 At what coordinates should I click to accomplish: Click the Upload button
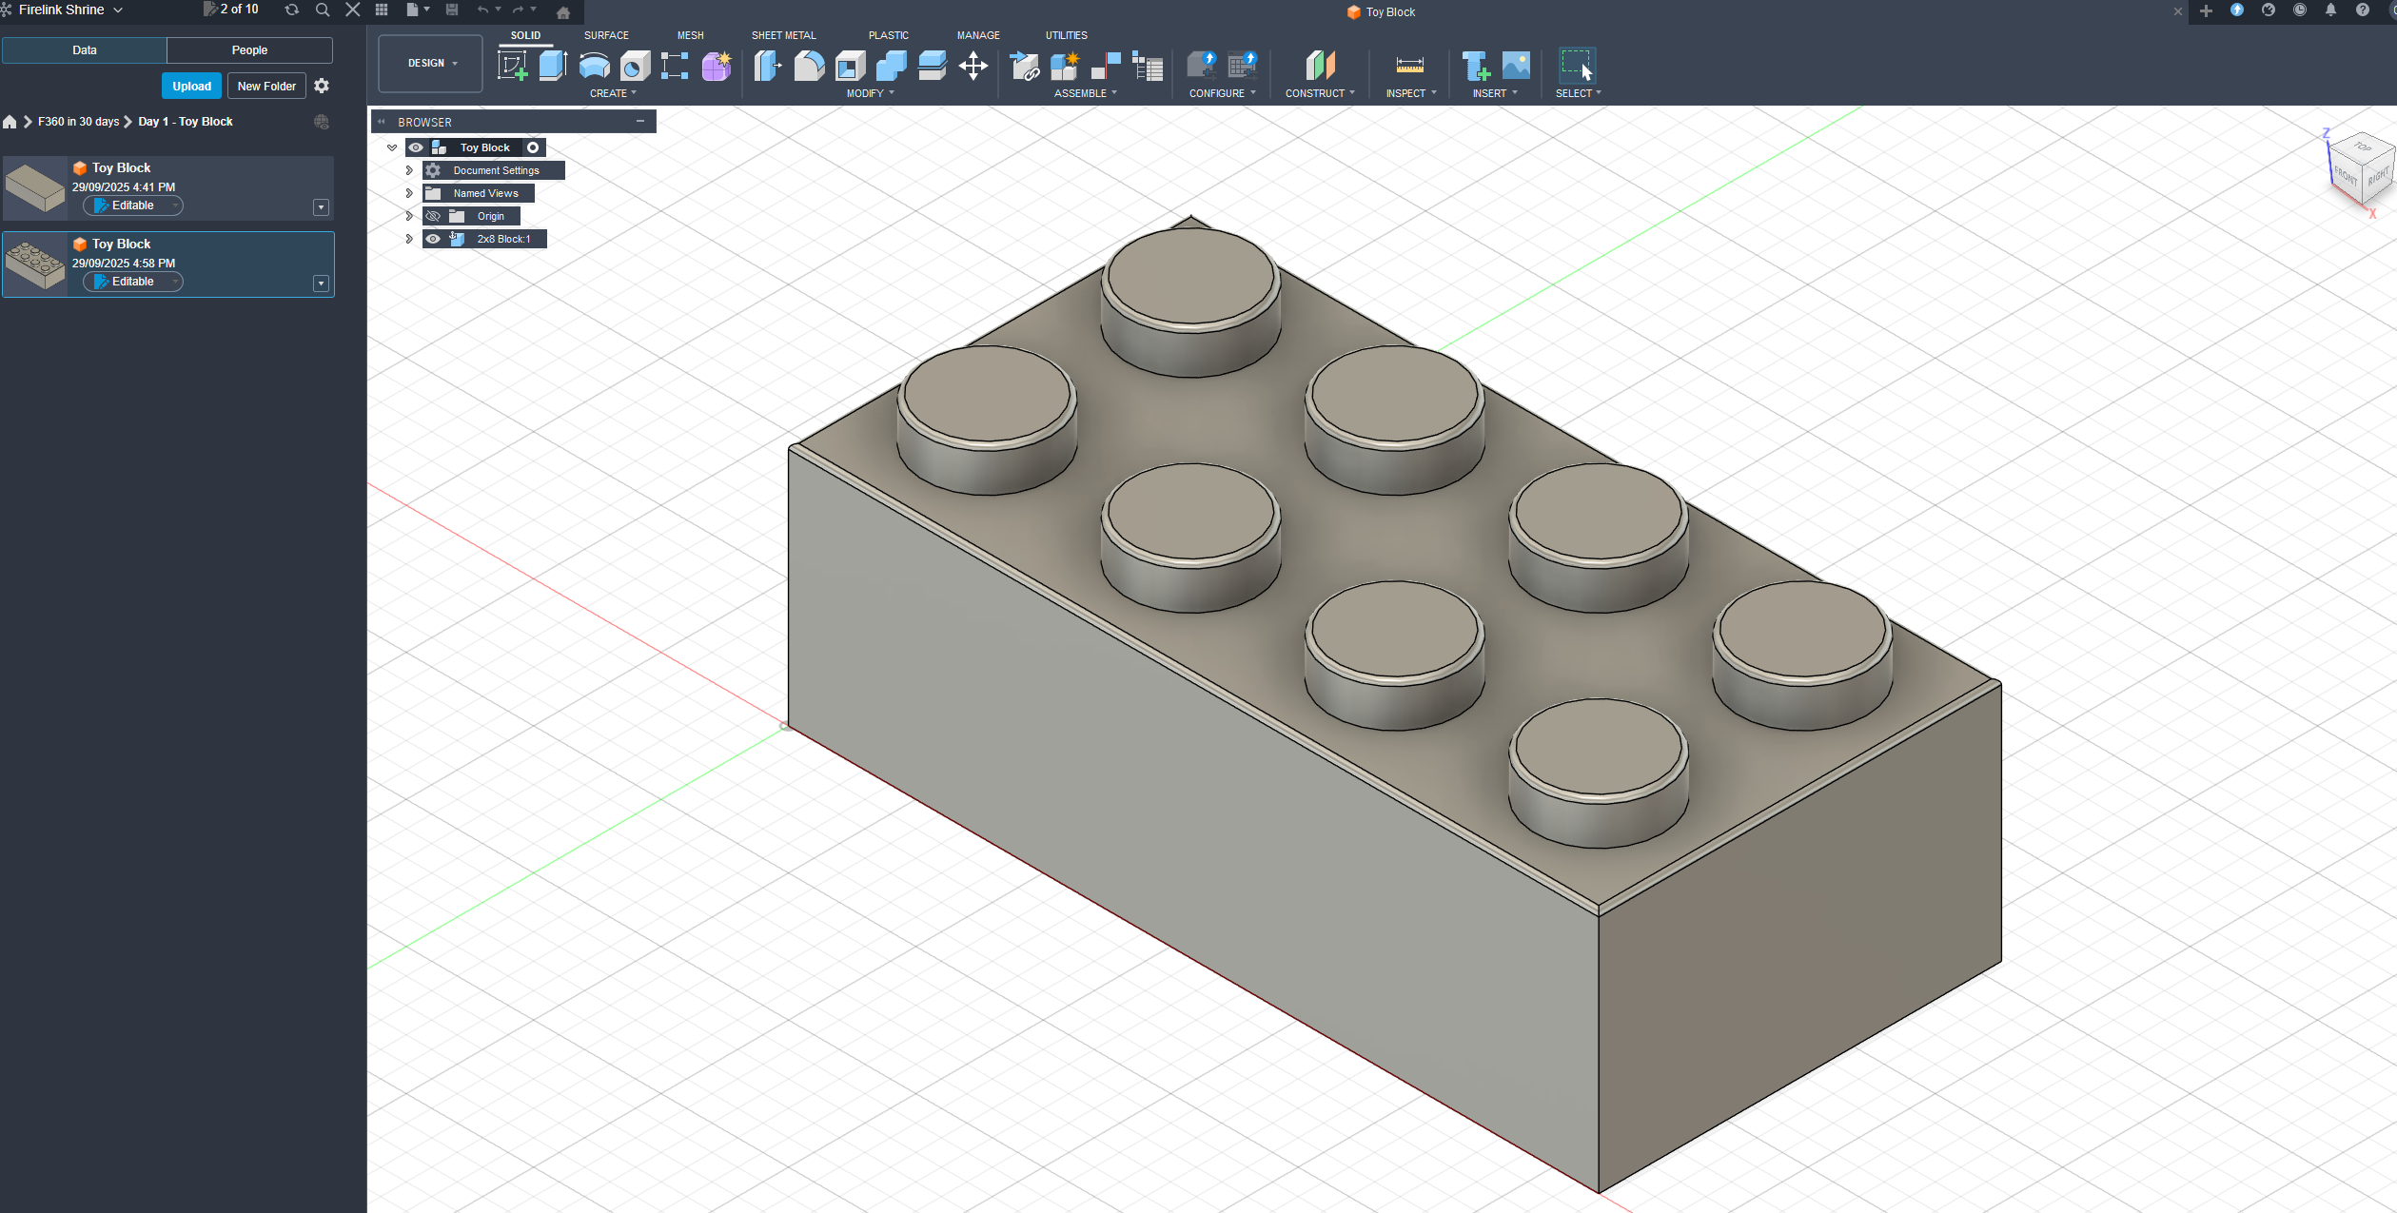pyautogui.click(x=191, y=86)
